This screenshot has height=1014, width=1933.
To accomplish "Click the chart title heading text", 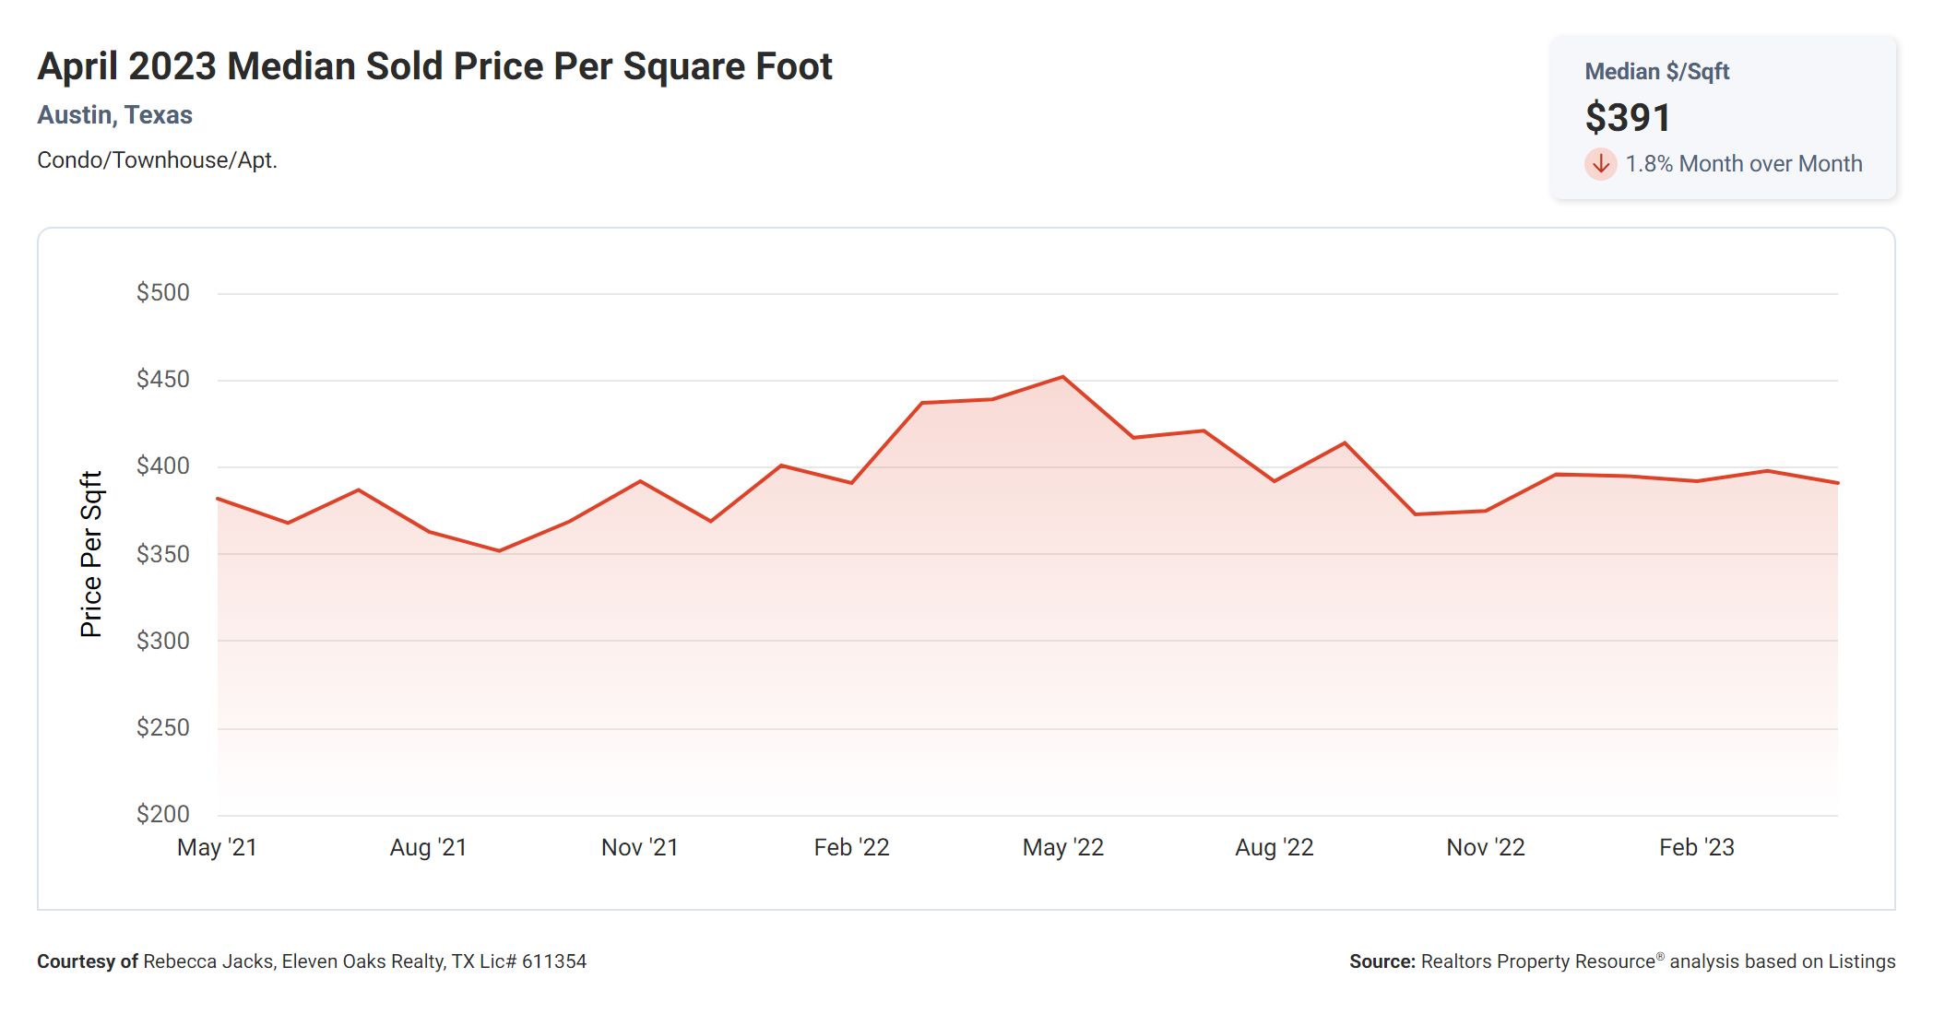I will (x=434, y=66).
